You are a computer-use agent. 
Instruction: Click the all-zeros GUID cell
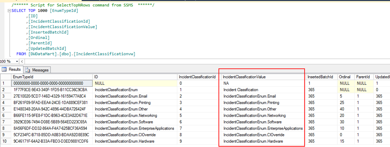(x=52, y=83)
